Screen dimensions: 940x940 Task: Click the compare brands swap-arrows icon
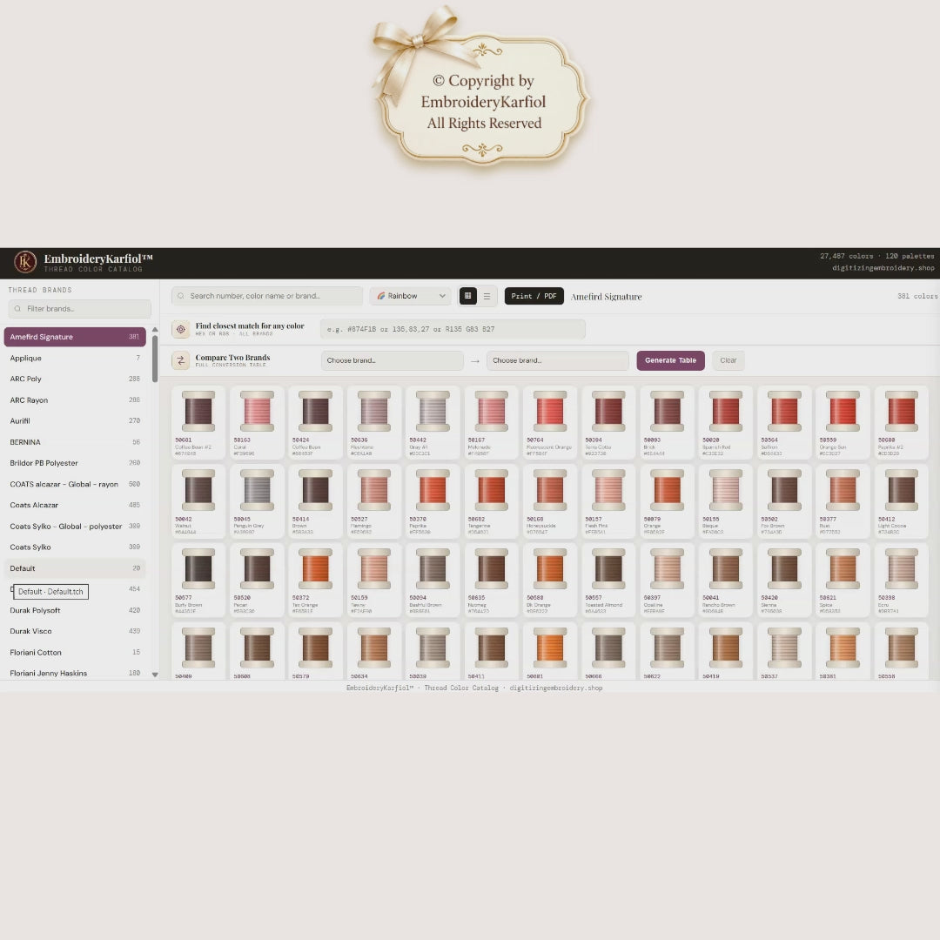180,360
